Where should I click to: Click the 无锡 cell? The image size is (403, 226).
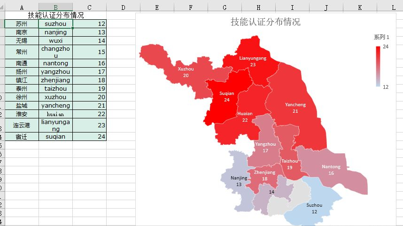tap(22, 40)
